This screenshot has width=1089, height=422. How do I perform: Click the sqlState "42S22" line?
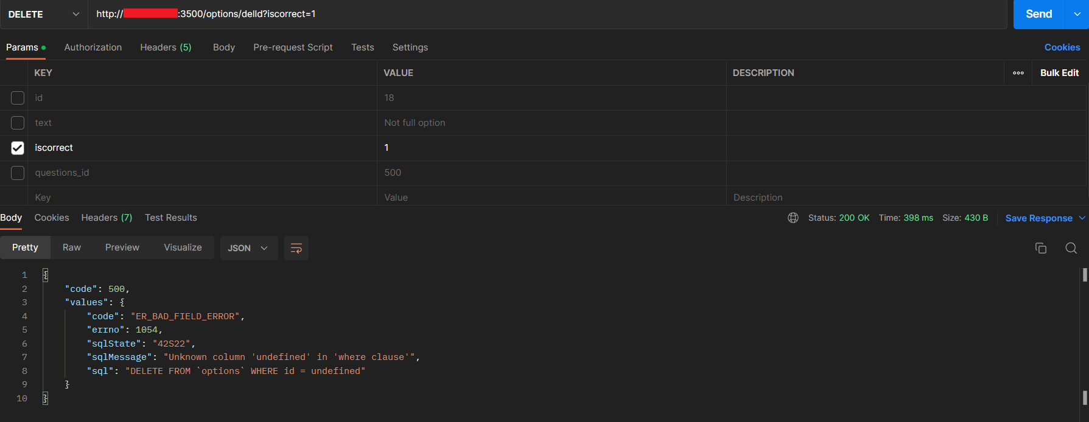click(141, 344)
